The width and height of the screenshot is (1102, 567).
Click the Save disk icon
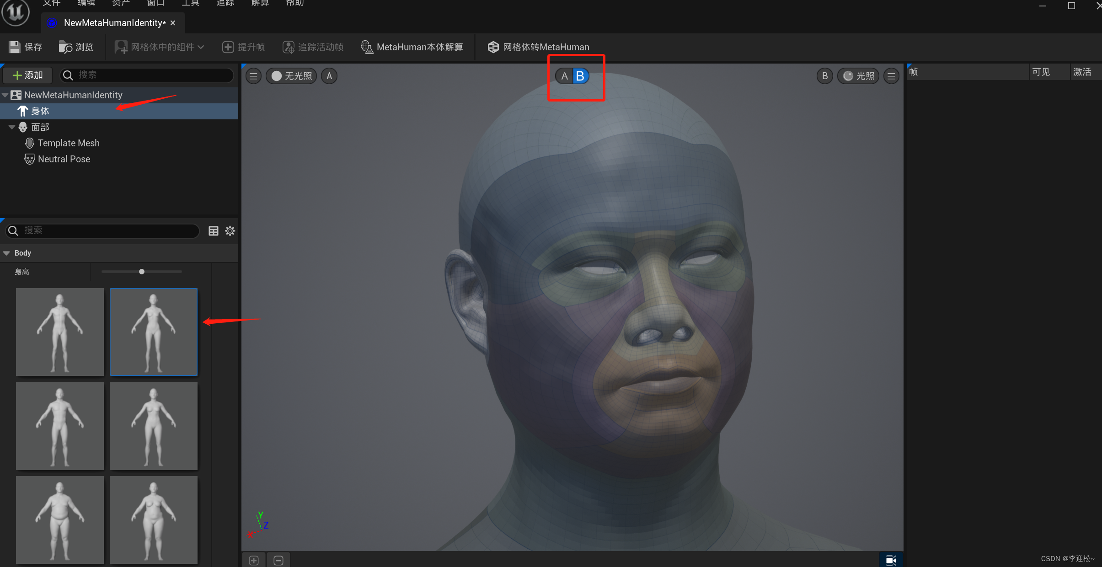[x=15, y=47]
